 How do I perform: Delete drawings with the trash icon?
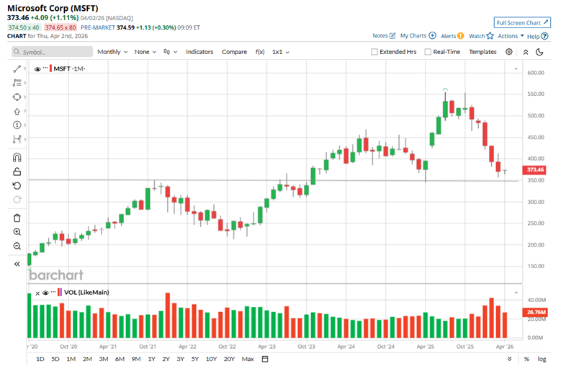tap(17, 218)
